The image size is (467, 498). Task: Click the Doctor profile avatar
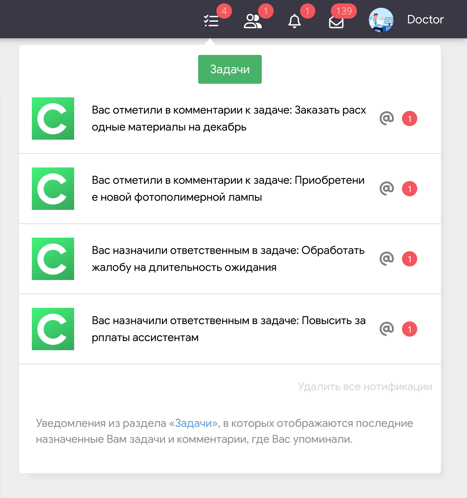click(x=381, y=20)
